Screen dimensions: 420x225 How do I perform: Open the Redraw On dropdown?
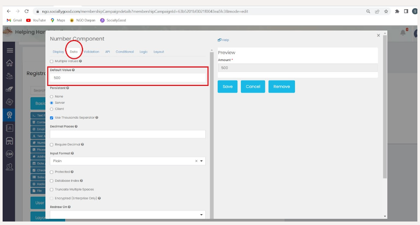click(128, 215)
